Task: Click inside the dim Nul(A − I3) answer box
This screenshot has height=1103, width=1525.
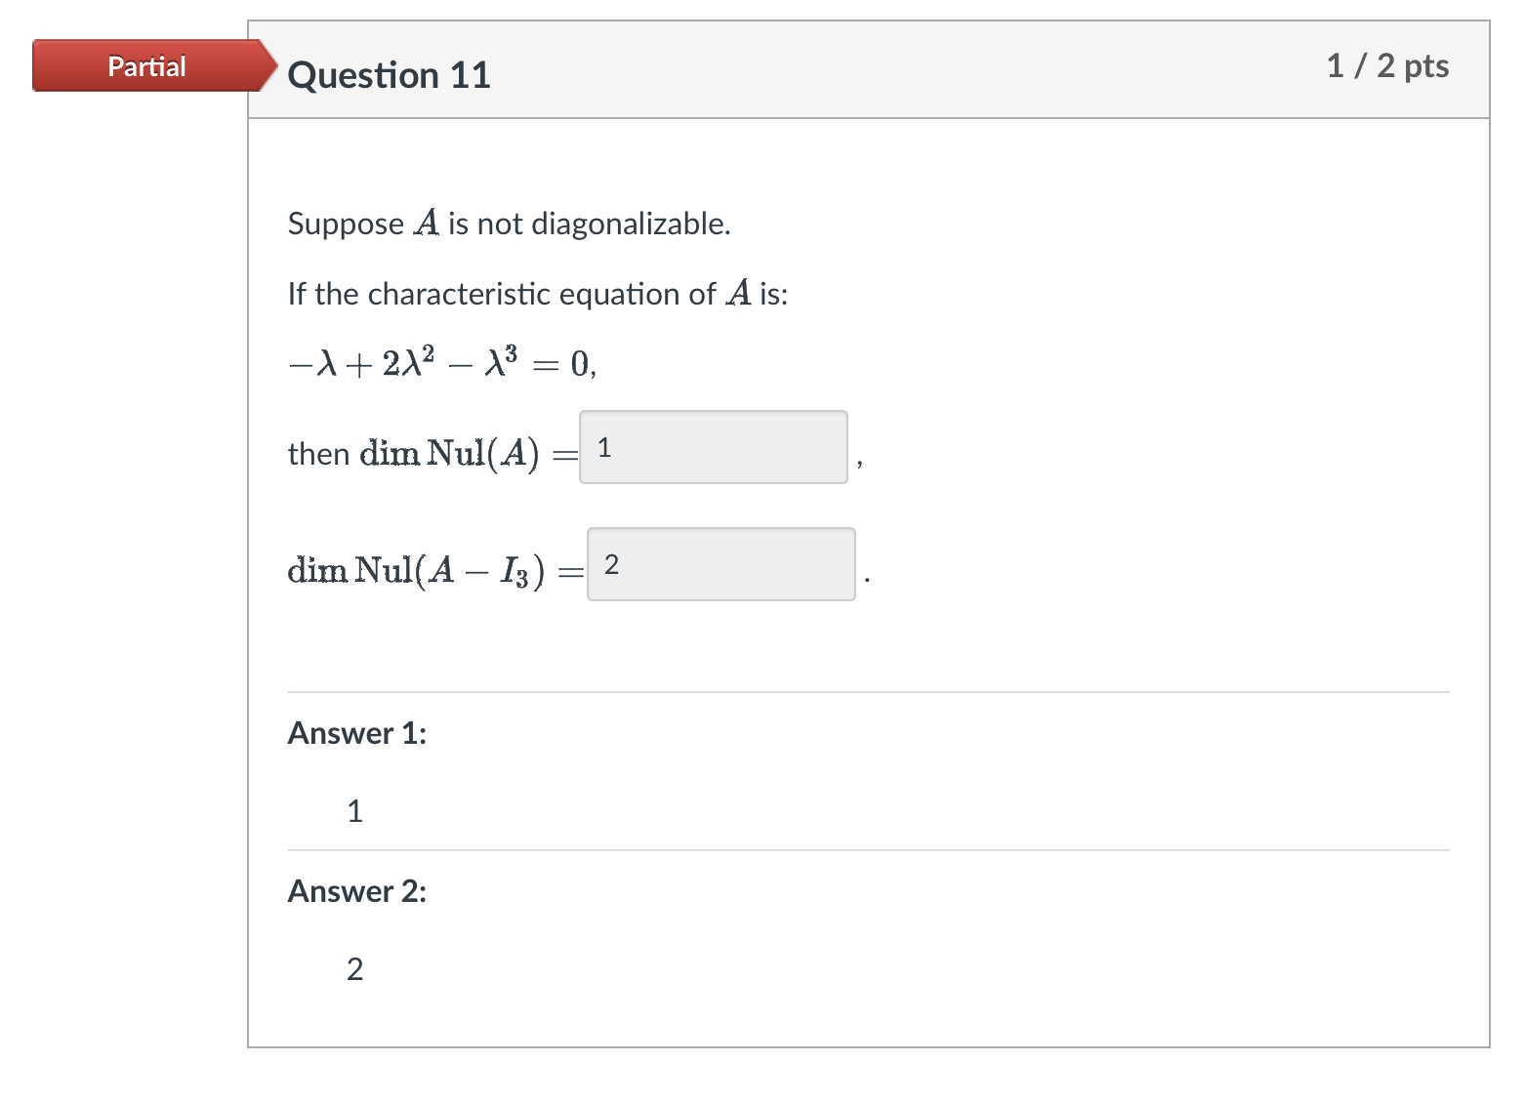Action: tap(721, 564)
